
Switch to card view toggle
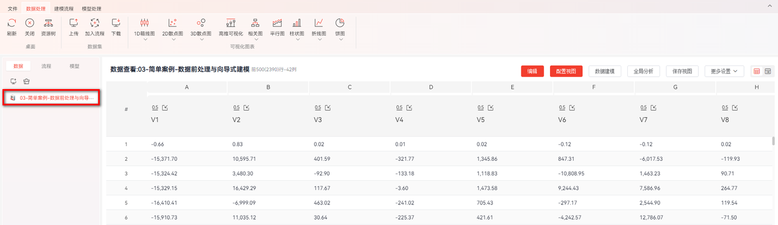click(x=767, y=71)
